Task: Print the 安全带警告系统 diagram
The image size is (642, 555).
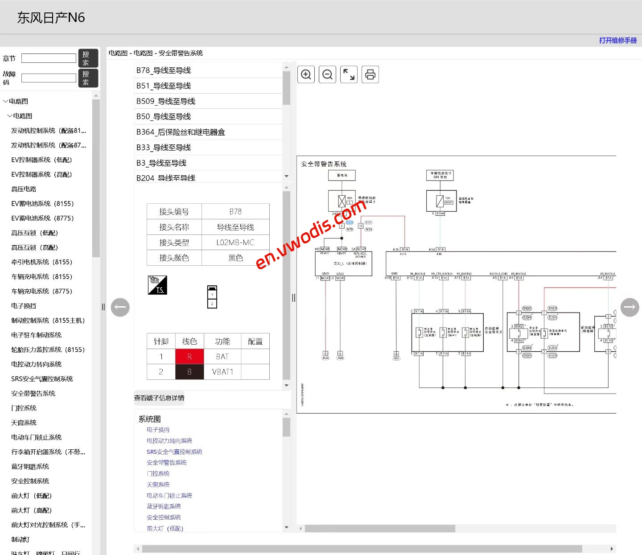Action: tap(370, 74)
